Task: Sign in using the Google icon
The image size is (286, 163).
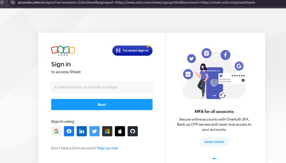Action: [56, 131]
